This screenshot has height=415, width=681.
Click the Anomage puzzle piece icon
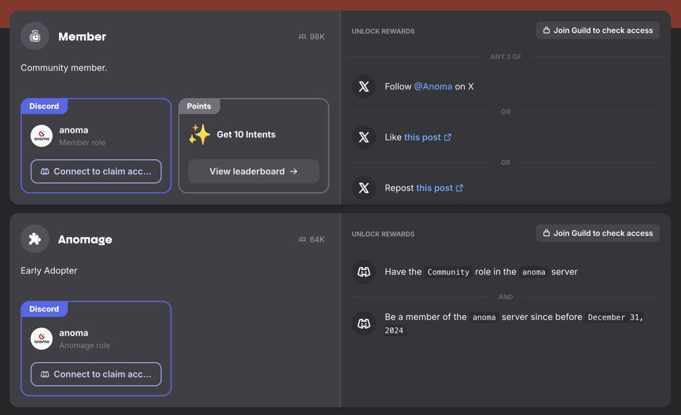(35, 239)
